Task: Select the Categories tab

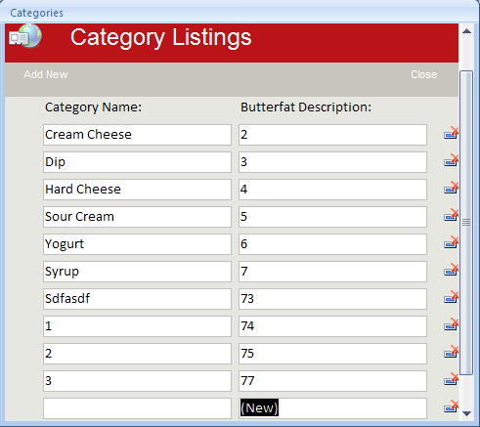Action: tap(36, 13)
